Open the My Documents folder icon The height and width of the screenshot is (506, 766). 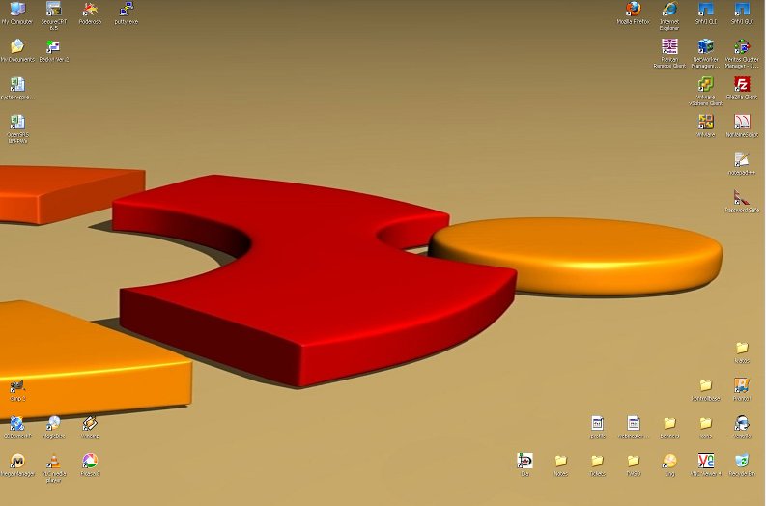click(x=16, y=47)
